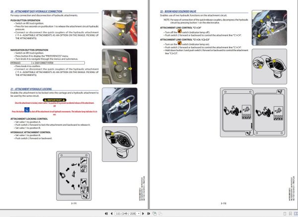298x217 pixels.
Task: Click page number 2-111 at page bottom
Action: [x=74, y=203]
